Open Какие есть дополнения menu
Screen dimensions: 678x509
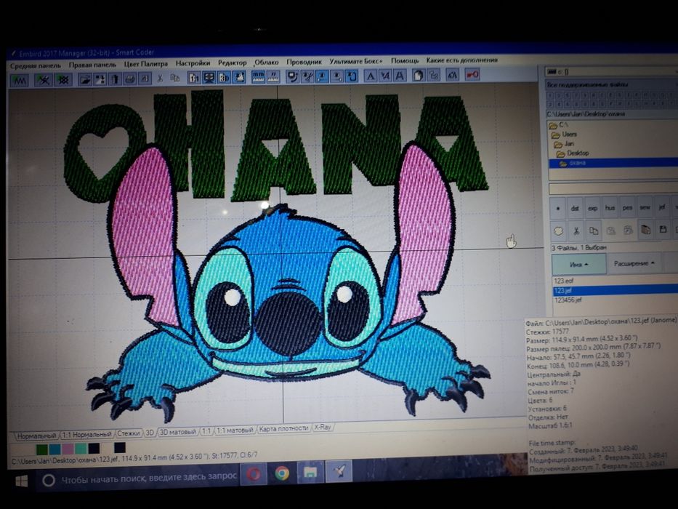coord(461,60)
